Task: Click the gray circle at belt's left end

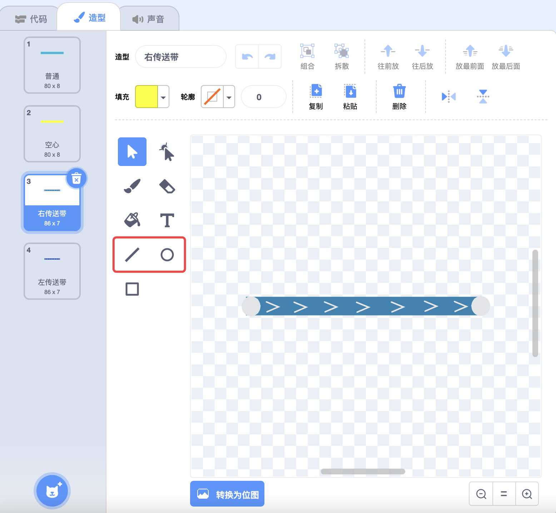Action: click(251, 306)
